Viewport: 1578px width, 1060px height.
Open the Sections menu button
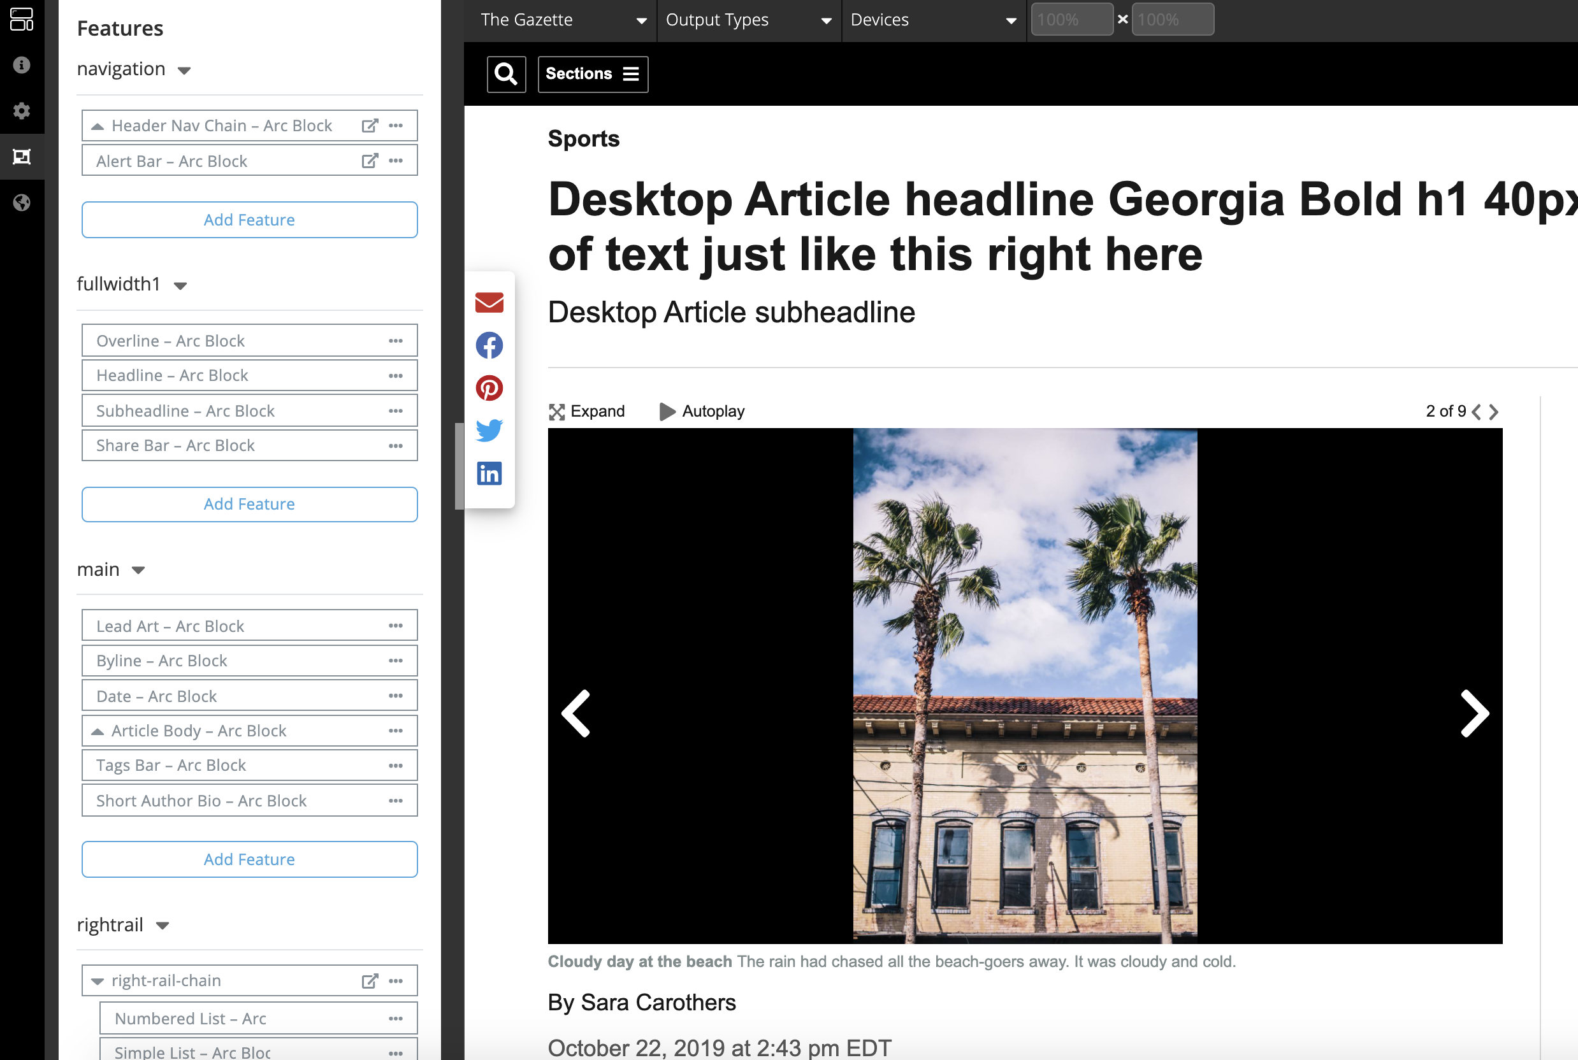tap(593, 74)
